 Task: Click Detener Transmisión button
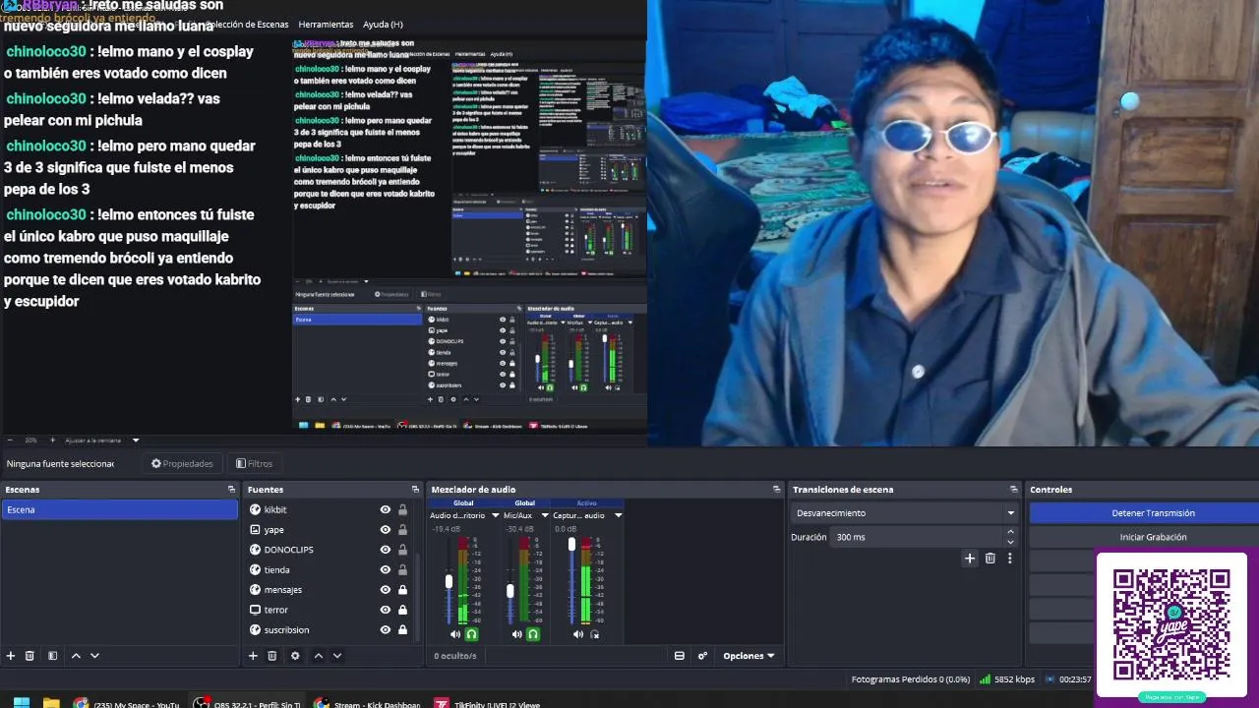tap(1153, 513)
